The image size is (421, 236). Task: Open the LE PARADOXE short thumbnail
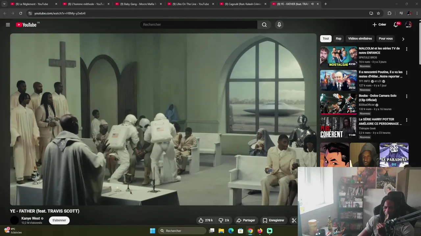click(394, 155)
